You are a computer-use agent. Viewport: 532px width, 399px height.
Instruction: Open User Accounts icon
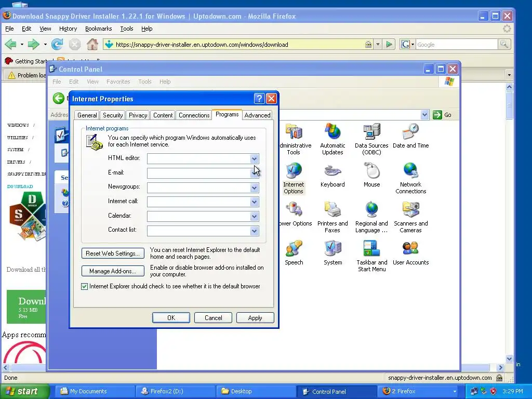[410, 254]
